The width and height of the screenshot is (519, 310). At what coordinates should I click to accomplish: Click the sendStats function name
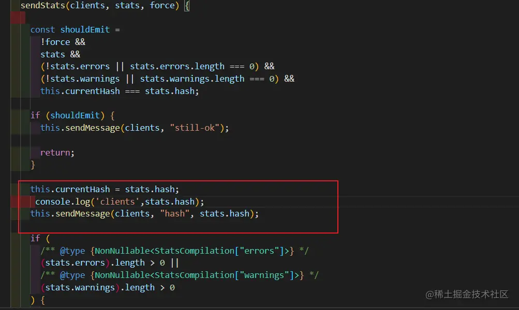tap(43, 5)
